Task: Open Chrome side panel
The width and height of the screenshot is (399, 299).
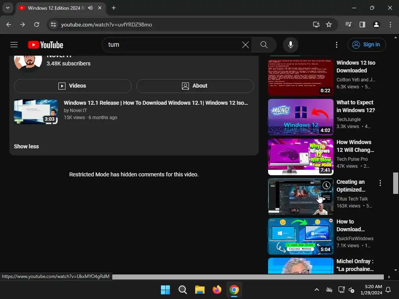Action: [362, 25]
